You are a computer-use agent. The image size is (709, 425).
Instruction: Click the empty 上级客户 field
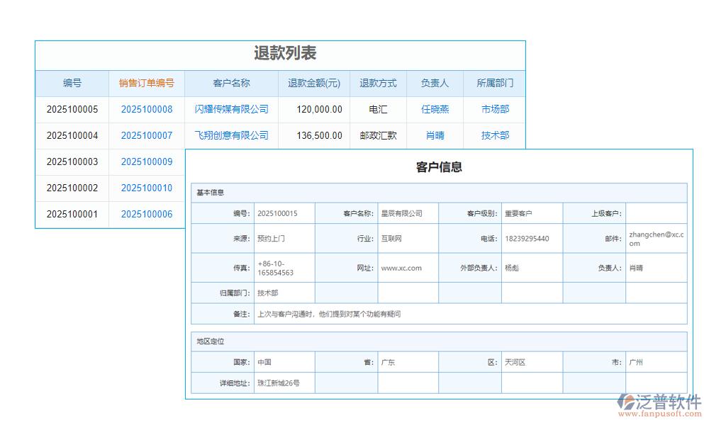click(656, 213)
